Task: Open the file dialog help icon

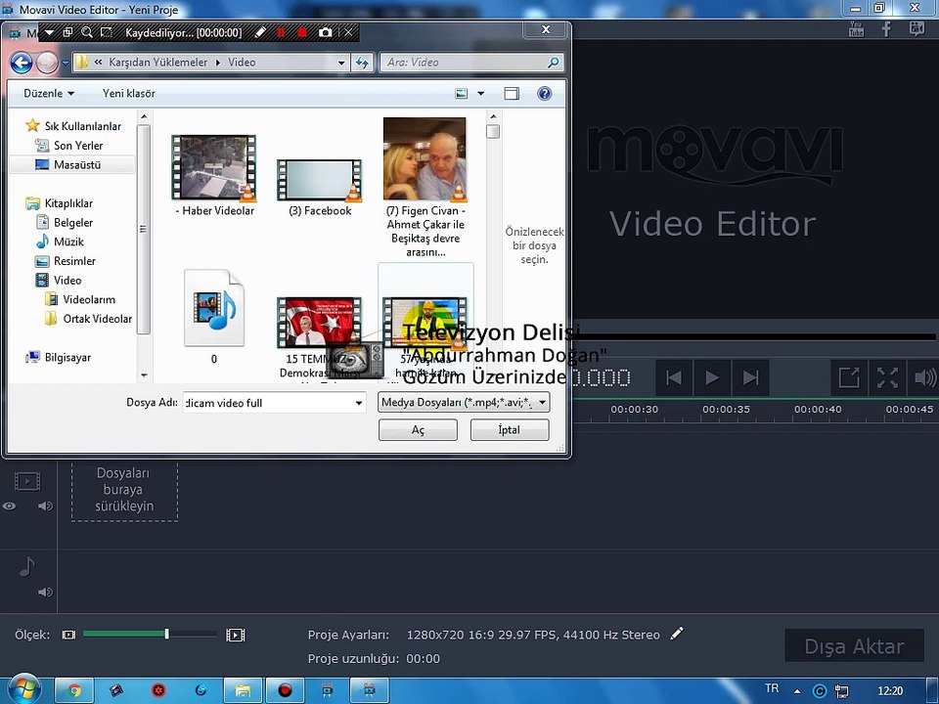Action: 545,94
